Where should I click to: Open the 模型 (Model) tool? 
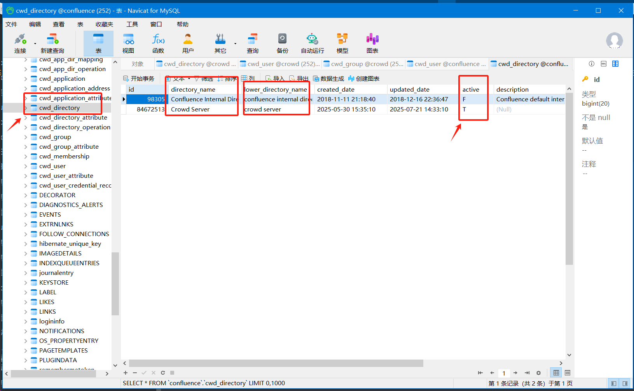[x=342, y=43]
